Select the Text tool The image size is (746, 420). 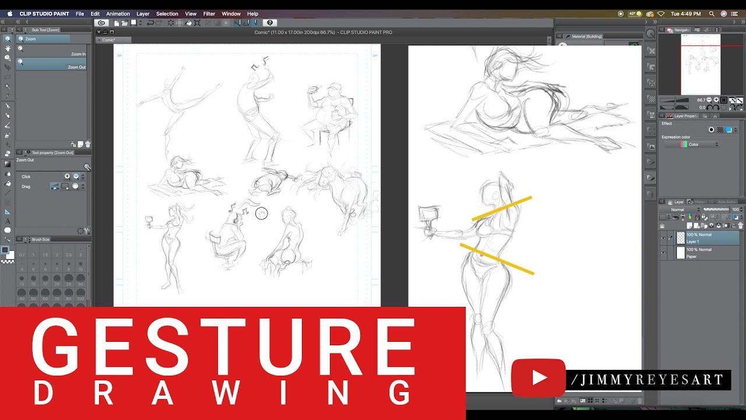(8, 220)
